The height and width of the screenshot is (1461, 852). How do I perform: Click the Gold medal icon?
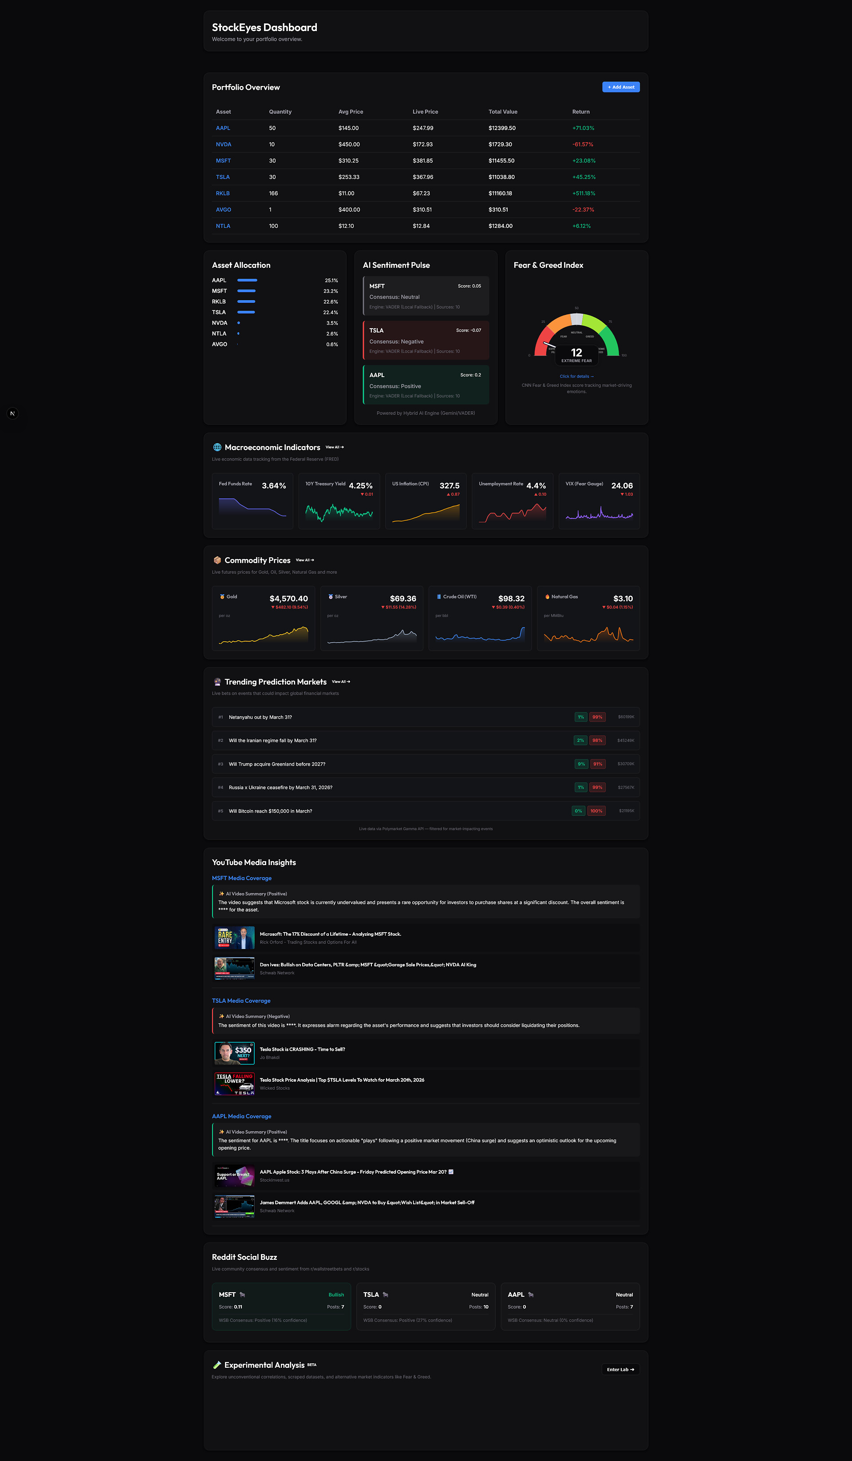(222, 596)
